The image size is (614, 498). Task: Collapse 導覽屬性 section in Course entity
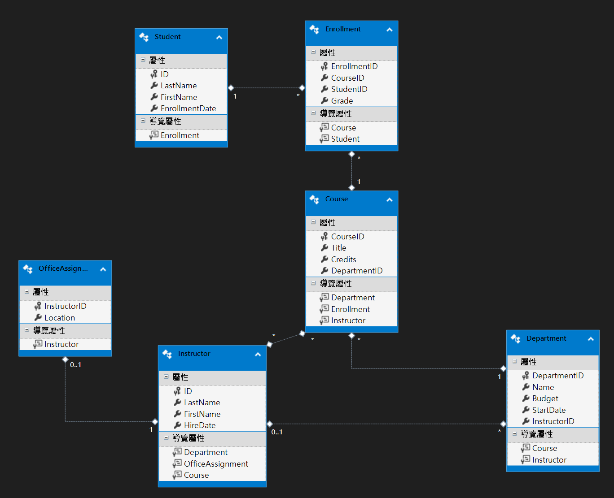pyautogui.click(x=313, y=283)
